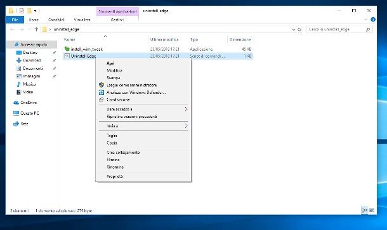Select Modifica from the context menu
This screenshot has height=230, width=387.
point(114,70)
